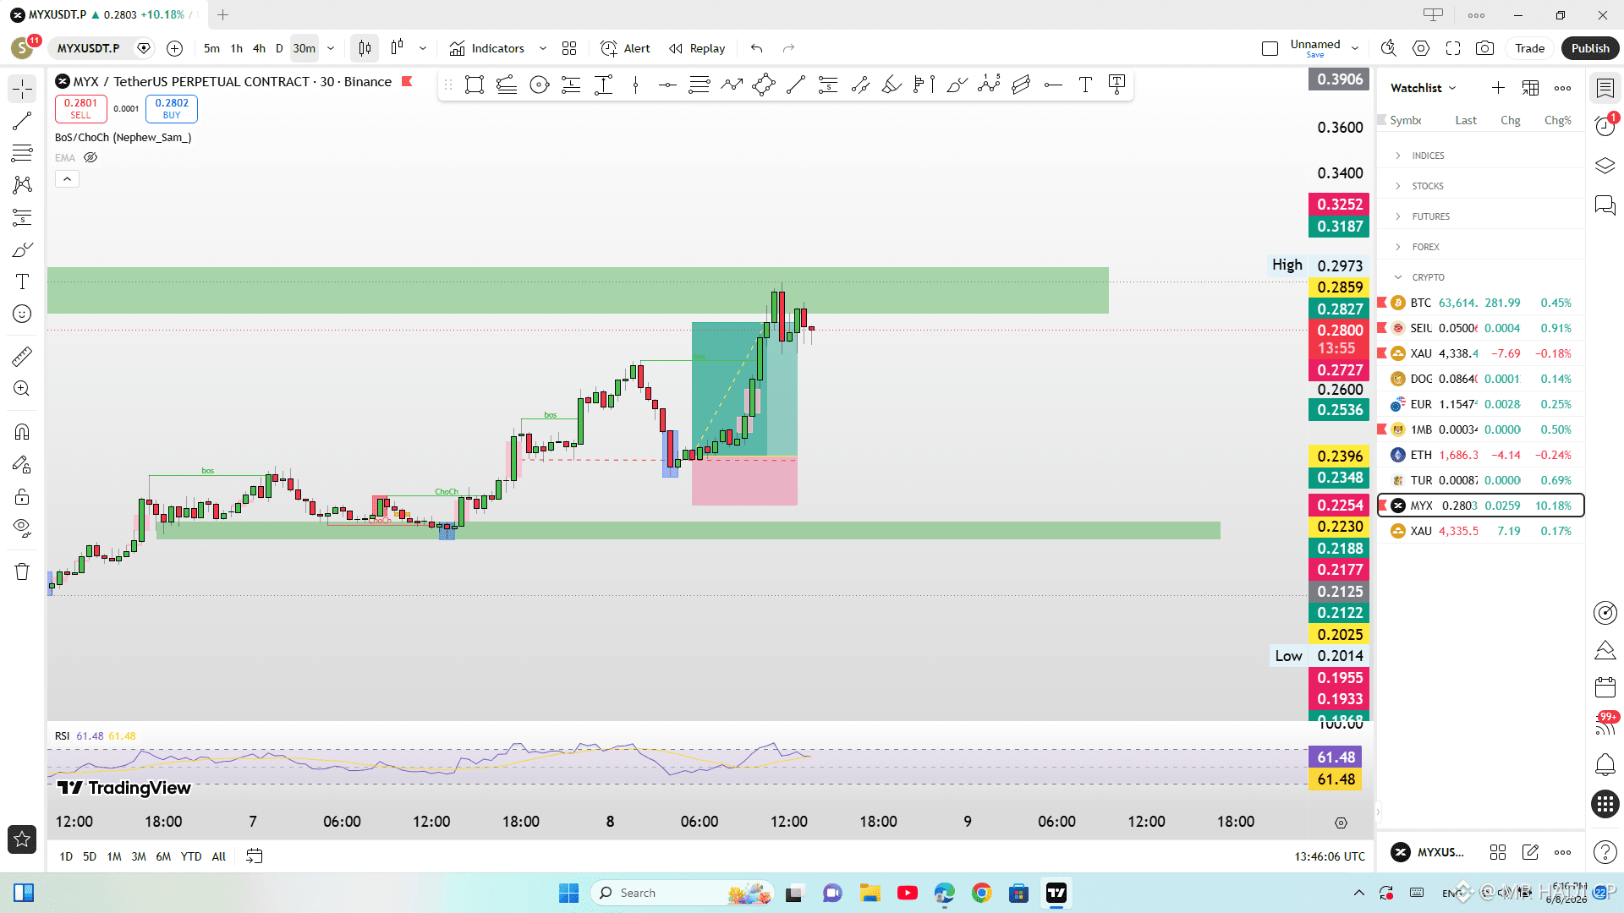The width and height of the screenshot is (1624, 913).
Task: Open the Watchlist name dropdown
Action: 1424,88
